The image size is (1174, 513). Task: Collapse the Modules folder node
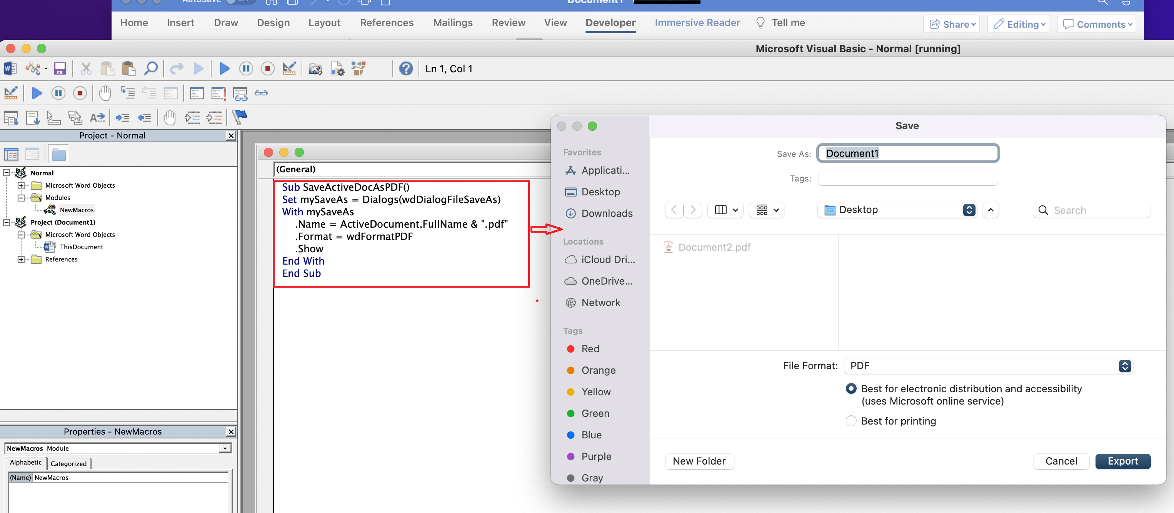click(x=21, y=198)
